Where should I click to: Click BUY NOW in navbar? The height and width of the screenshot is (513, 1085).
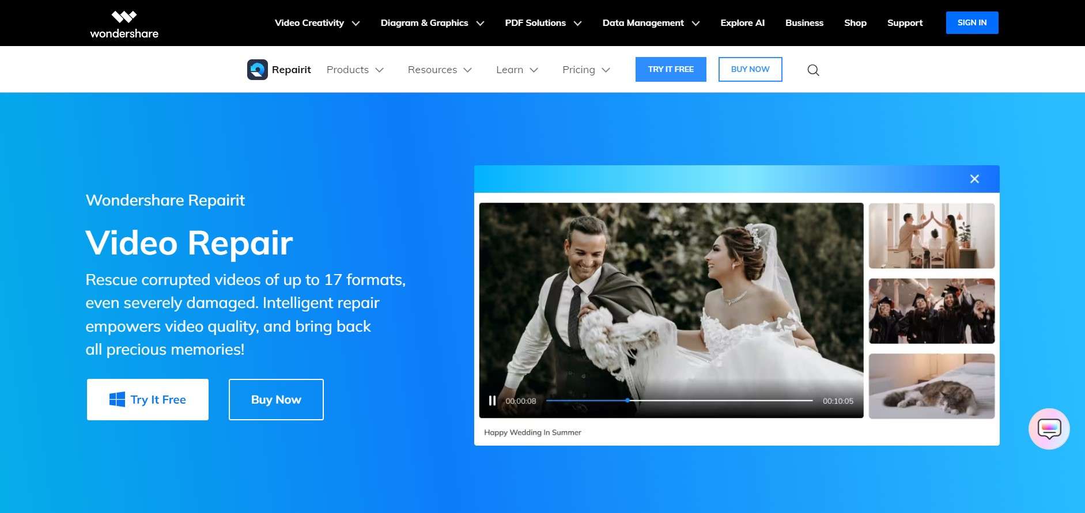click(x=750, y=69)
